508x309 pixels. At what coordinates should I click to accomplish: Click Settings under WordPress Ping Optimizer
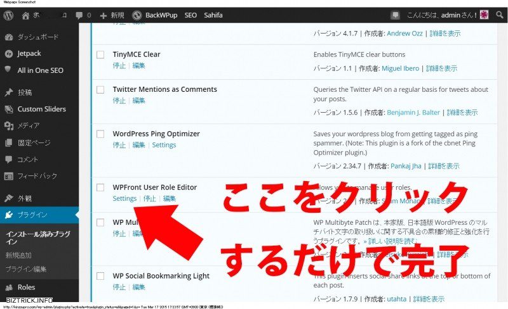pos(164,145)
